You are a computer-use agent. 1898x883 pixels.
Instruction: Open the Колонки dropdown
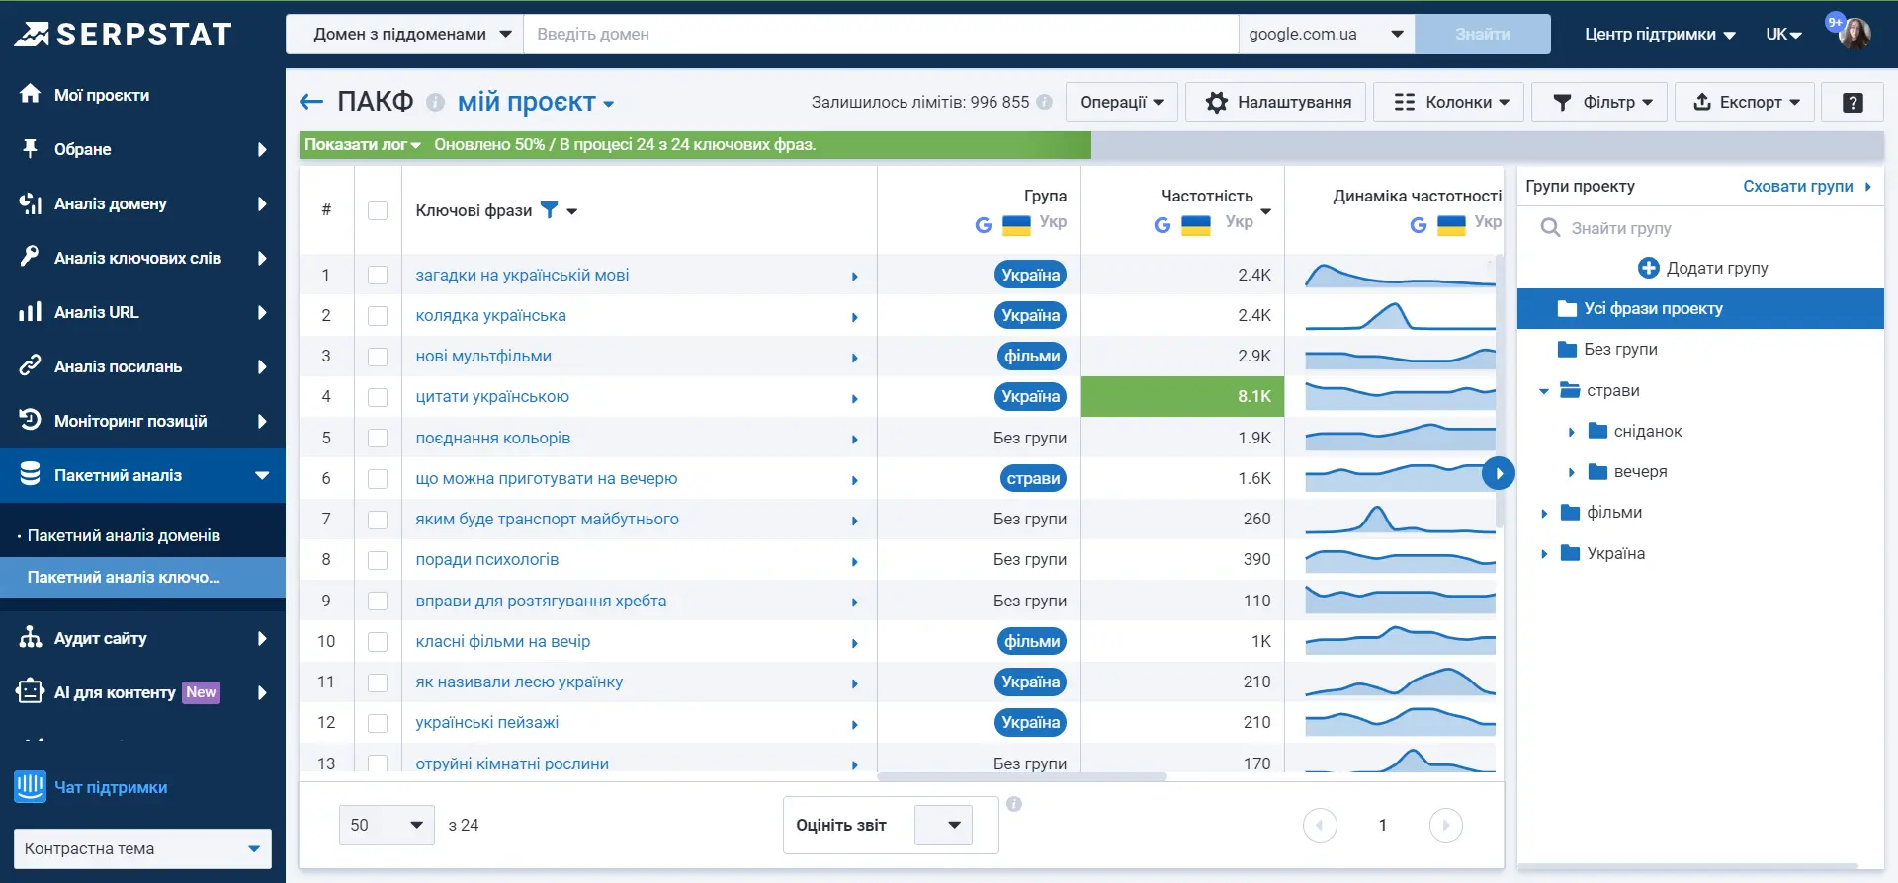coord(1449,102)
